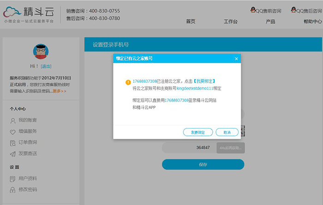Click the verification code field containing 364847
Viewport: 323px width, 205px height.
tap(189, 147)
